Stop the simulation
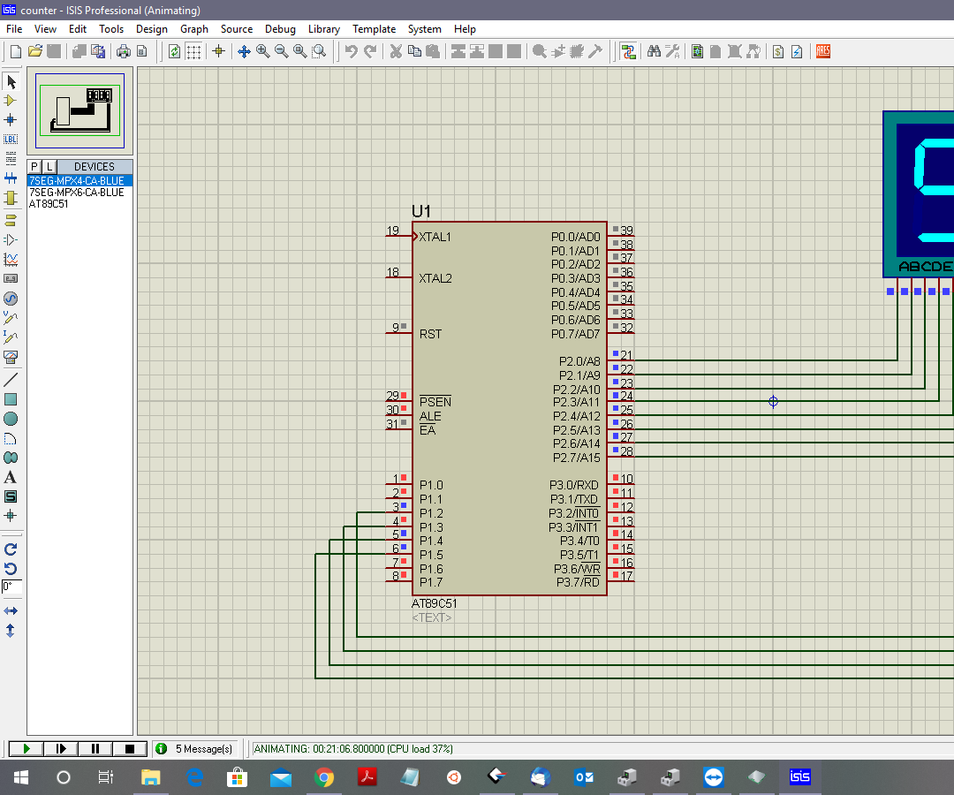The height and width of the screenshot is (795, 954). (x=130, y=749)
